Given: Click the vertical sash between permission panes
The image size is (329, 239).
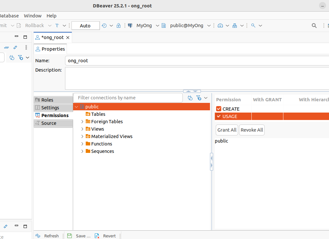Looking at the screenshot, I should tap(212, 162).
